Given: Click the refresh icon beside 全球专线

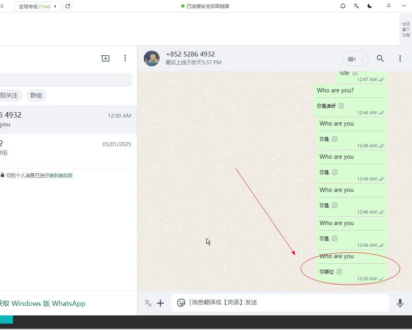Looking at the screenshot, I should tap(68, 6).
